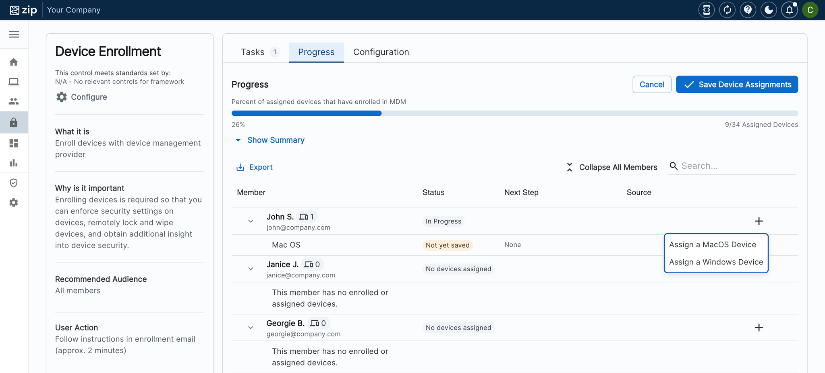Screen dimensions: 825x373
Task: Click the enrollment progress bar
Action: pyautogui.click(x=514, y=113)
